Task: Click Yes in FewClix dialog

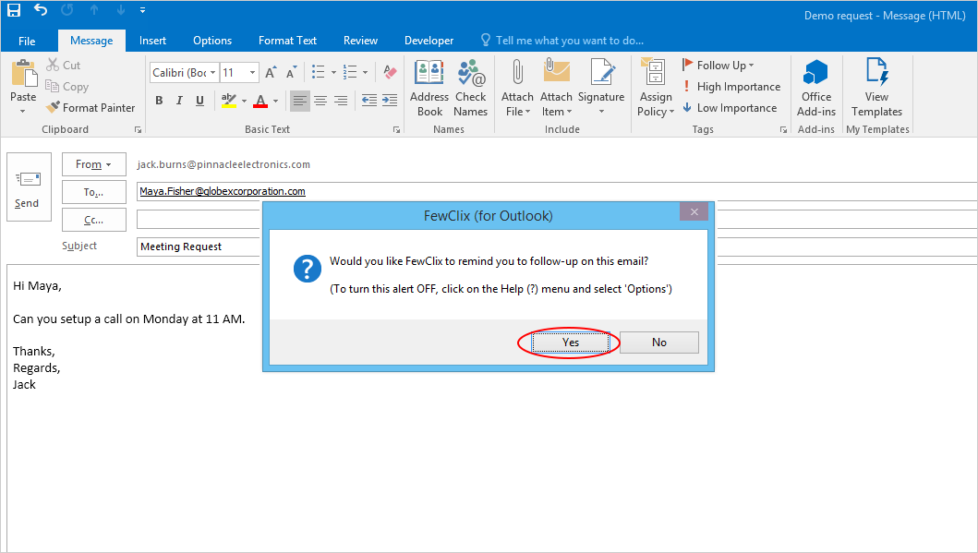Action: tap(571, 343)
